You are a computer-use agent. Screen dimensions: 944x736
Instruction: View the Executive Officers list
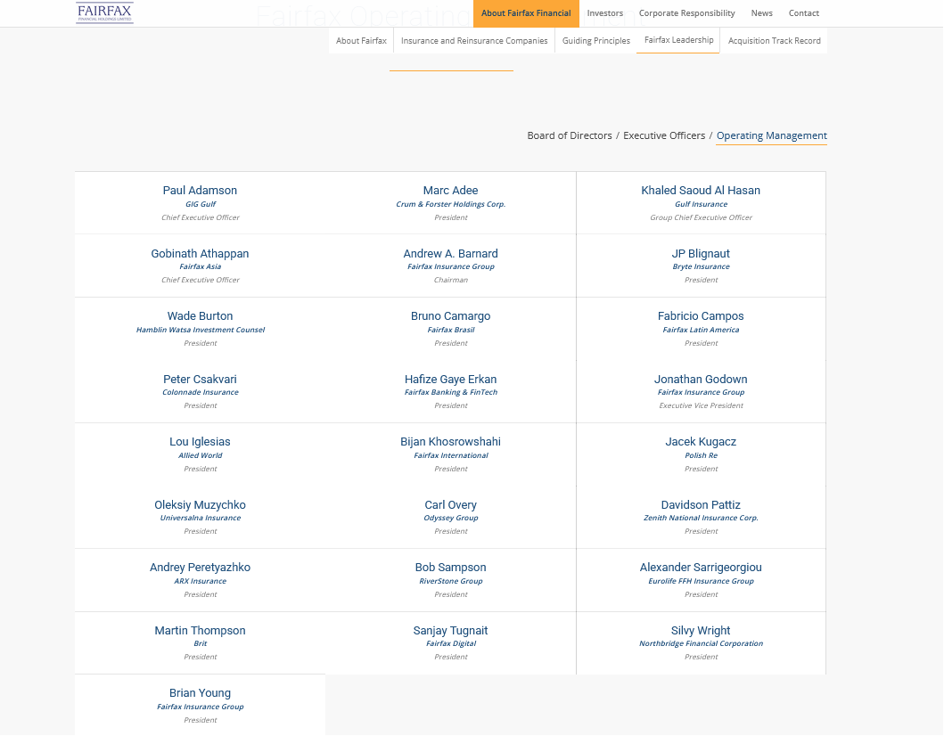tap(665, 135)
